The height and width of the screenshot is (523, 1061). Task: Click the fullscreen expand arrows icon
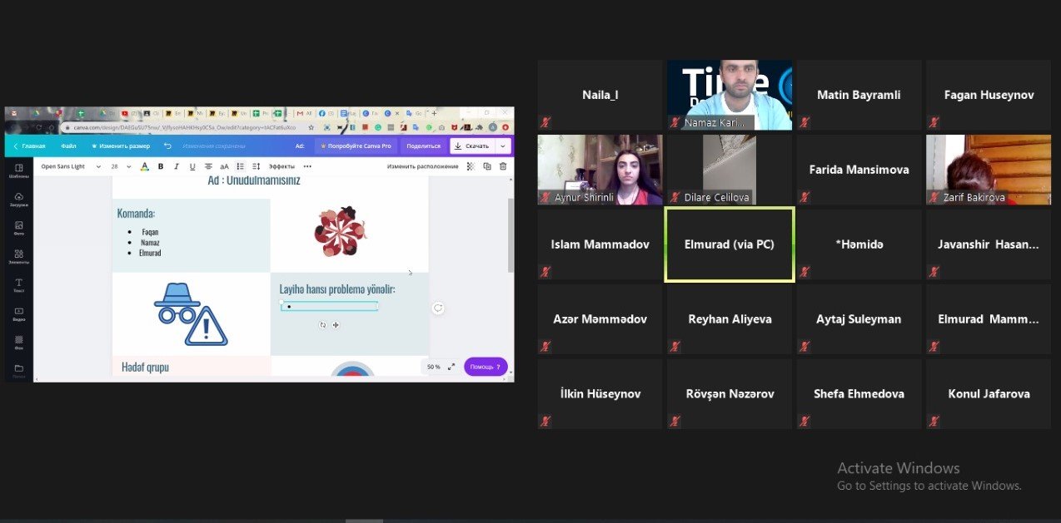pyautogui.click(x=451, y=367)
